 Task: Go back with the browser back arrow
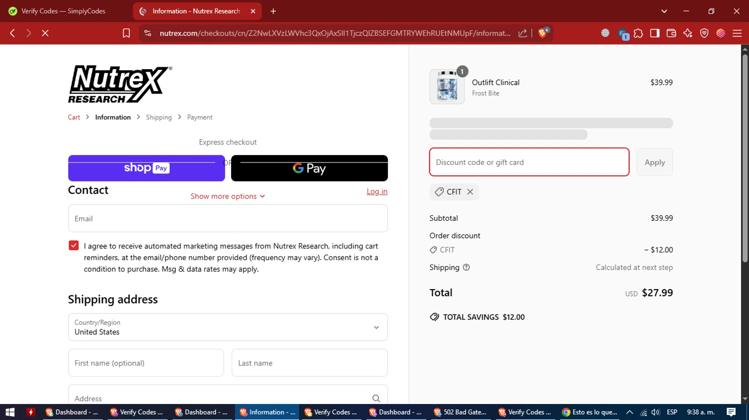(12, 33)
